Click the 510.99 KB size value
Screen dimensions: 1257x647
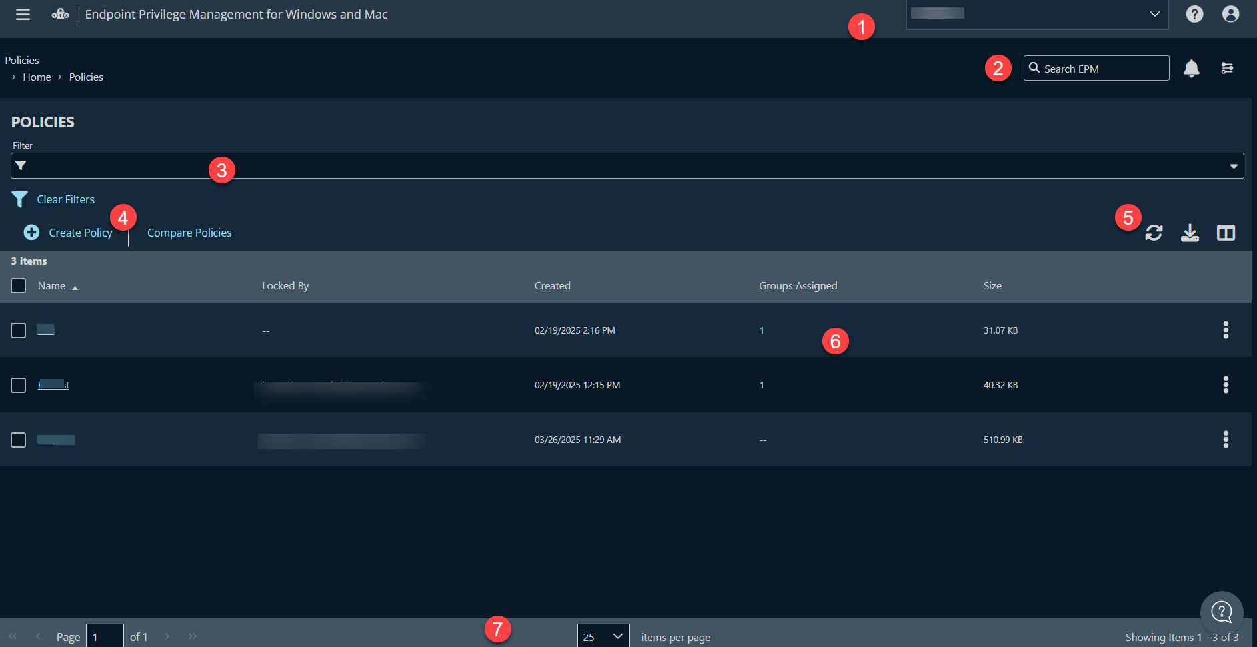click(1003, 440)
